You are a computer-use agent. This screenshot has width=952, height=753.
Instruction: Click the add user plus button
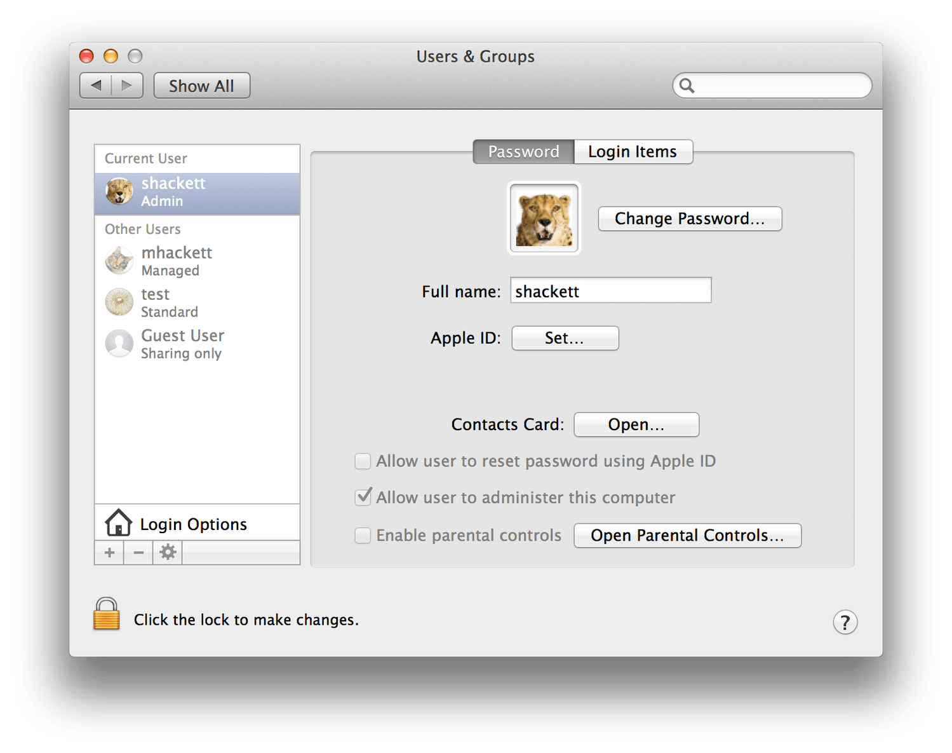click(109, 553)
